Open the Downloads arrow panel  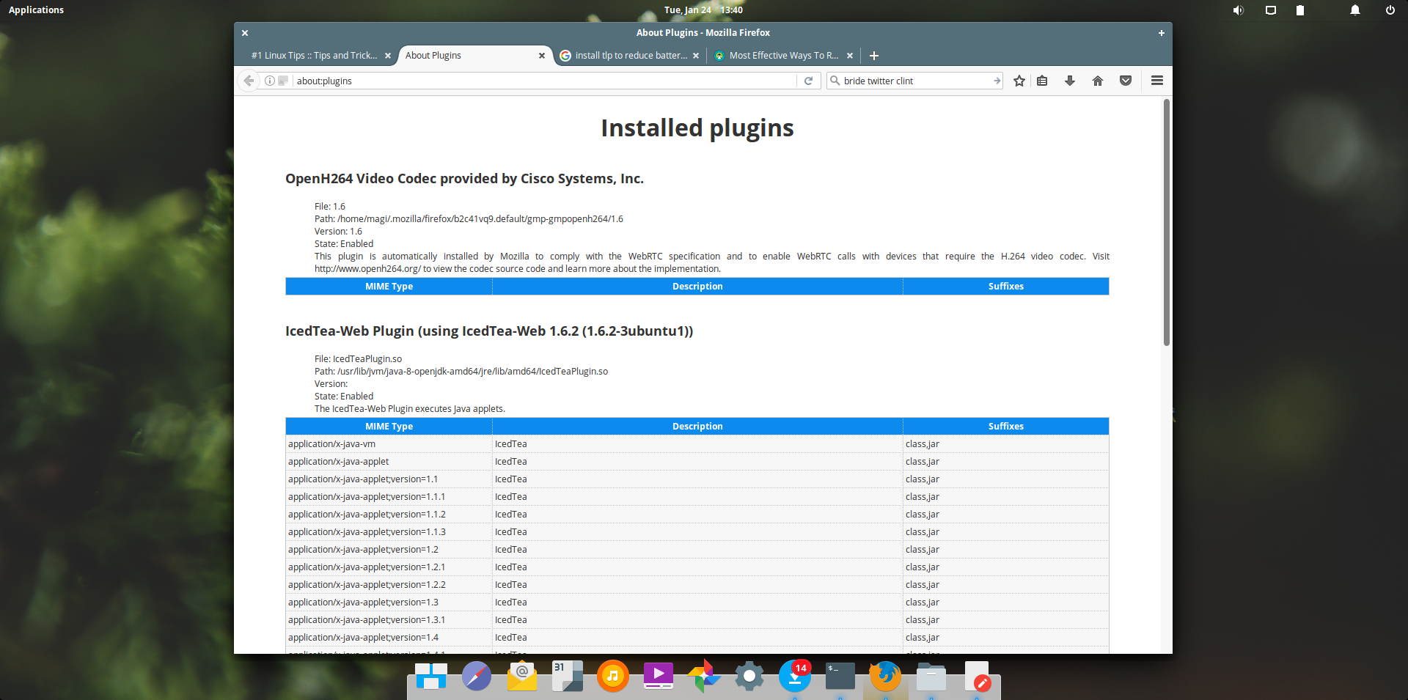point(1070,81)
